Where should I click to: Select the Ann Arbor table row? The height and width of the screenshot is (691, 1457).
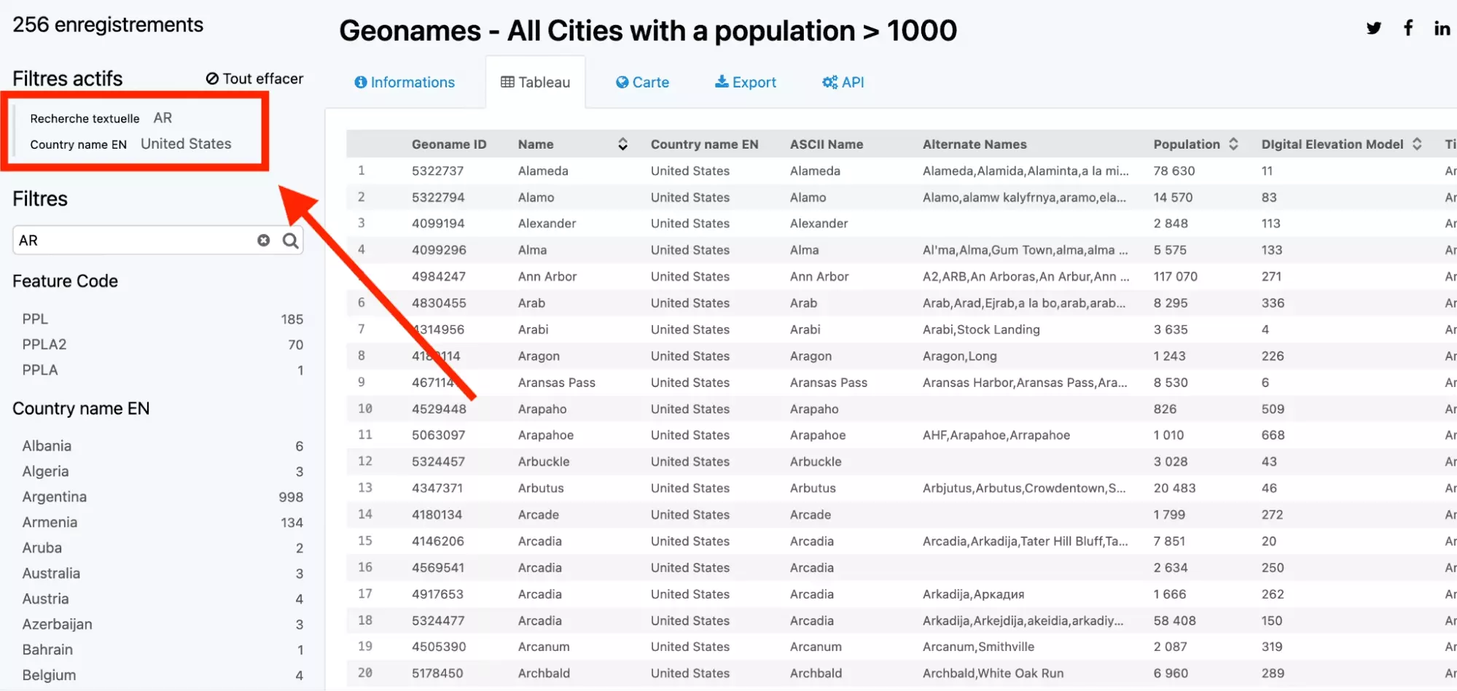pyautogui.click(x=547, y=277)
